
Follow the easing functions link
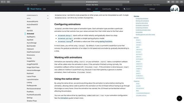pyautogui.click(x=106, y=41)
